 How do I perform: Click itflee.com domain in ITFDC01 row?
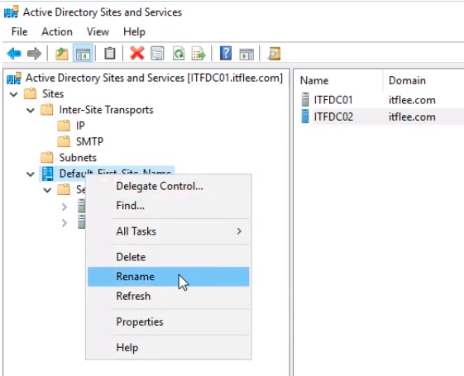412,100
